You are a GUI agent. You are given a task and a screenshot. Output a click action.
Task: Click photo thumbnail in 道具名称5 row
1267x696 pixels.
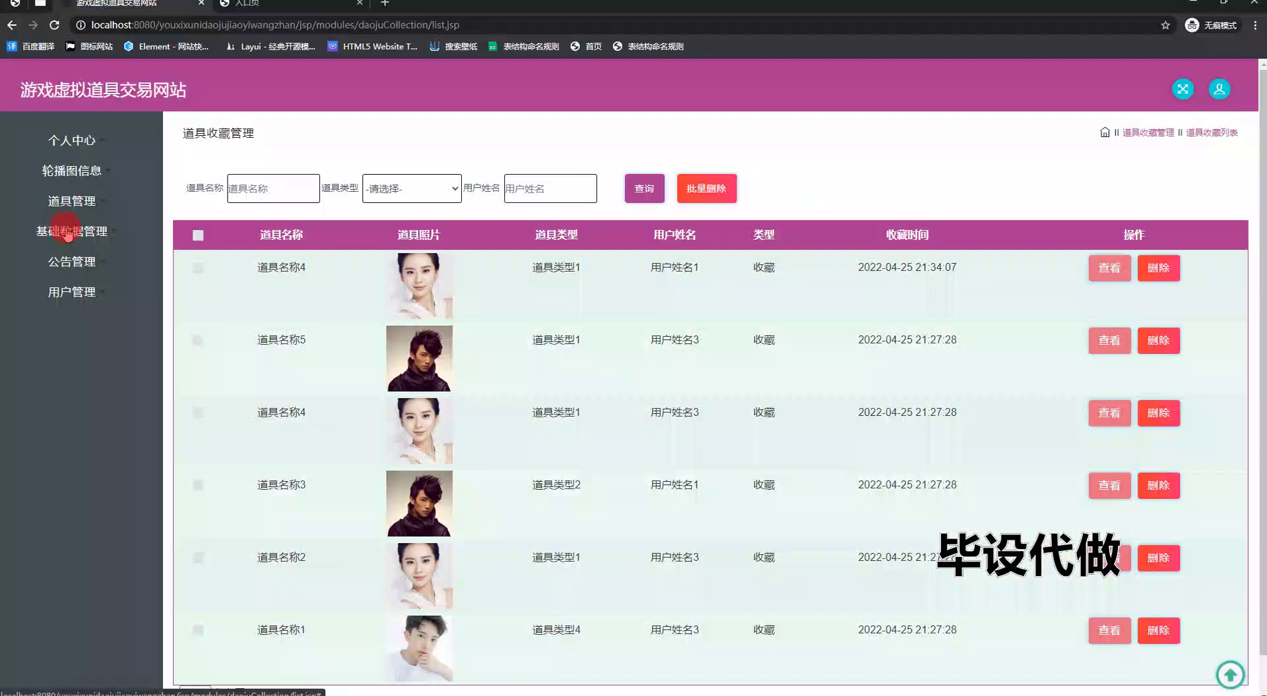(419, 359)
